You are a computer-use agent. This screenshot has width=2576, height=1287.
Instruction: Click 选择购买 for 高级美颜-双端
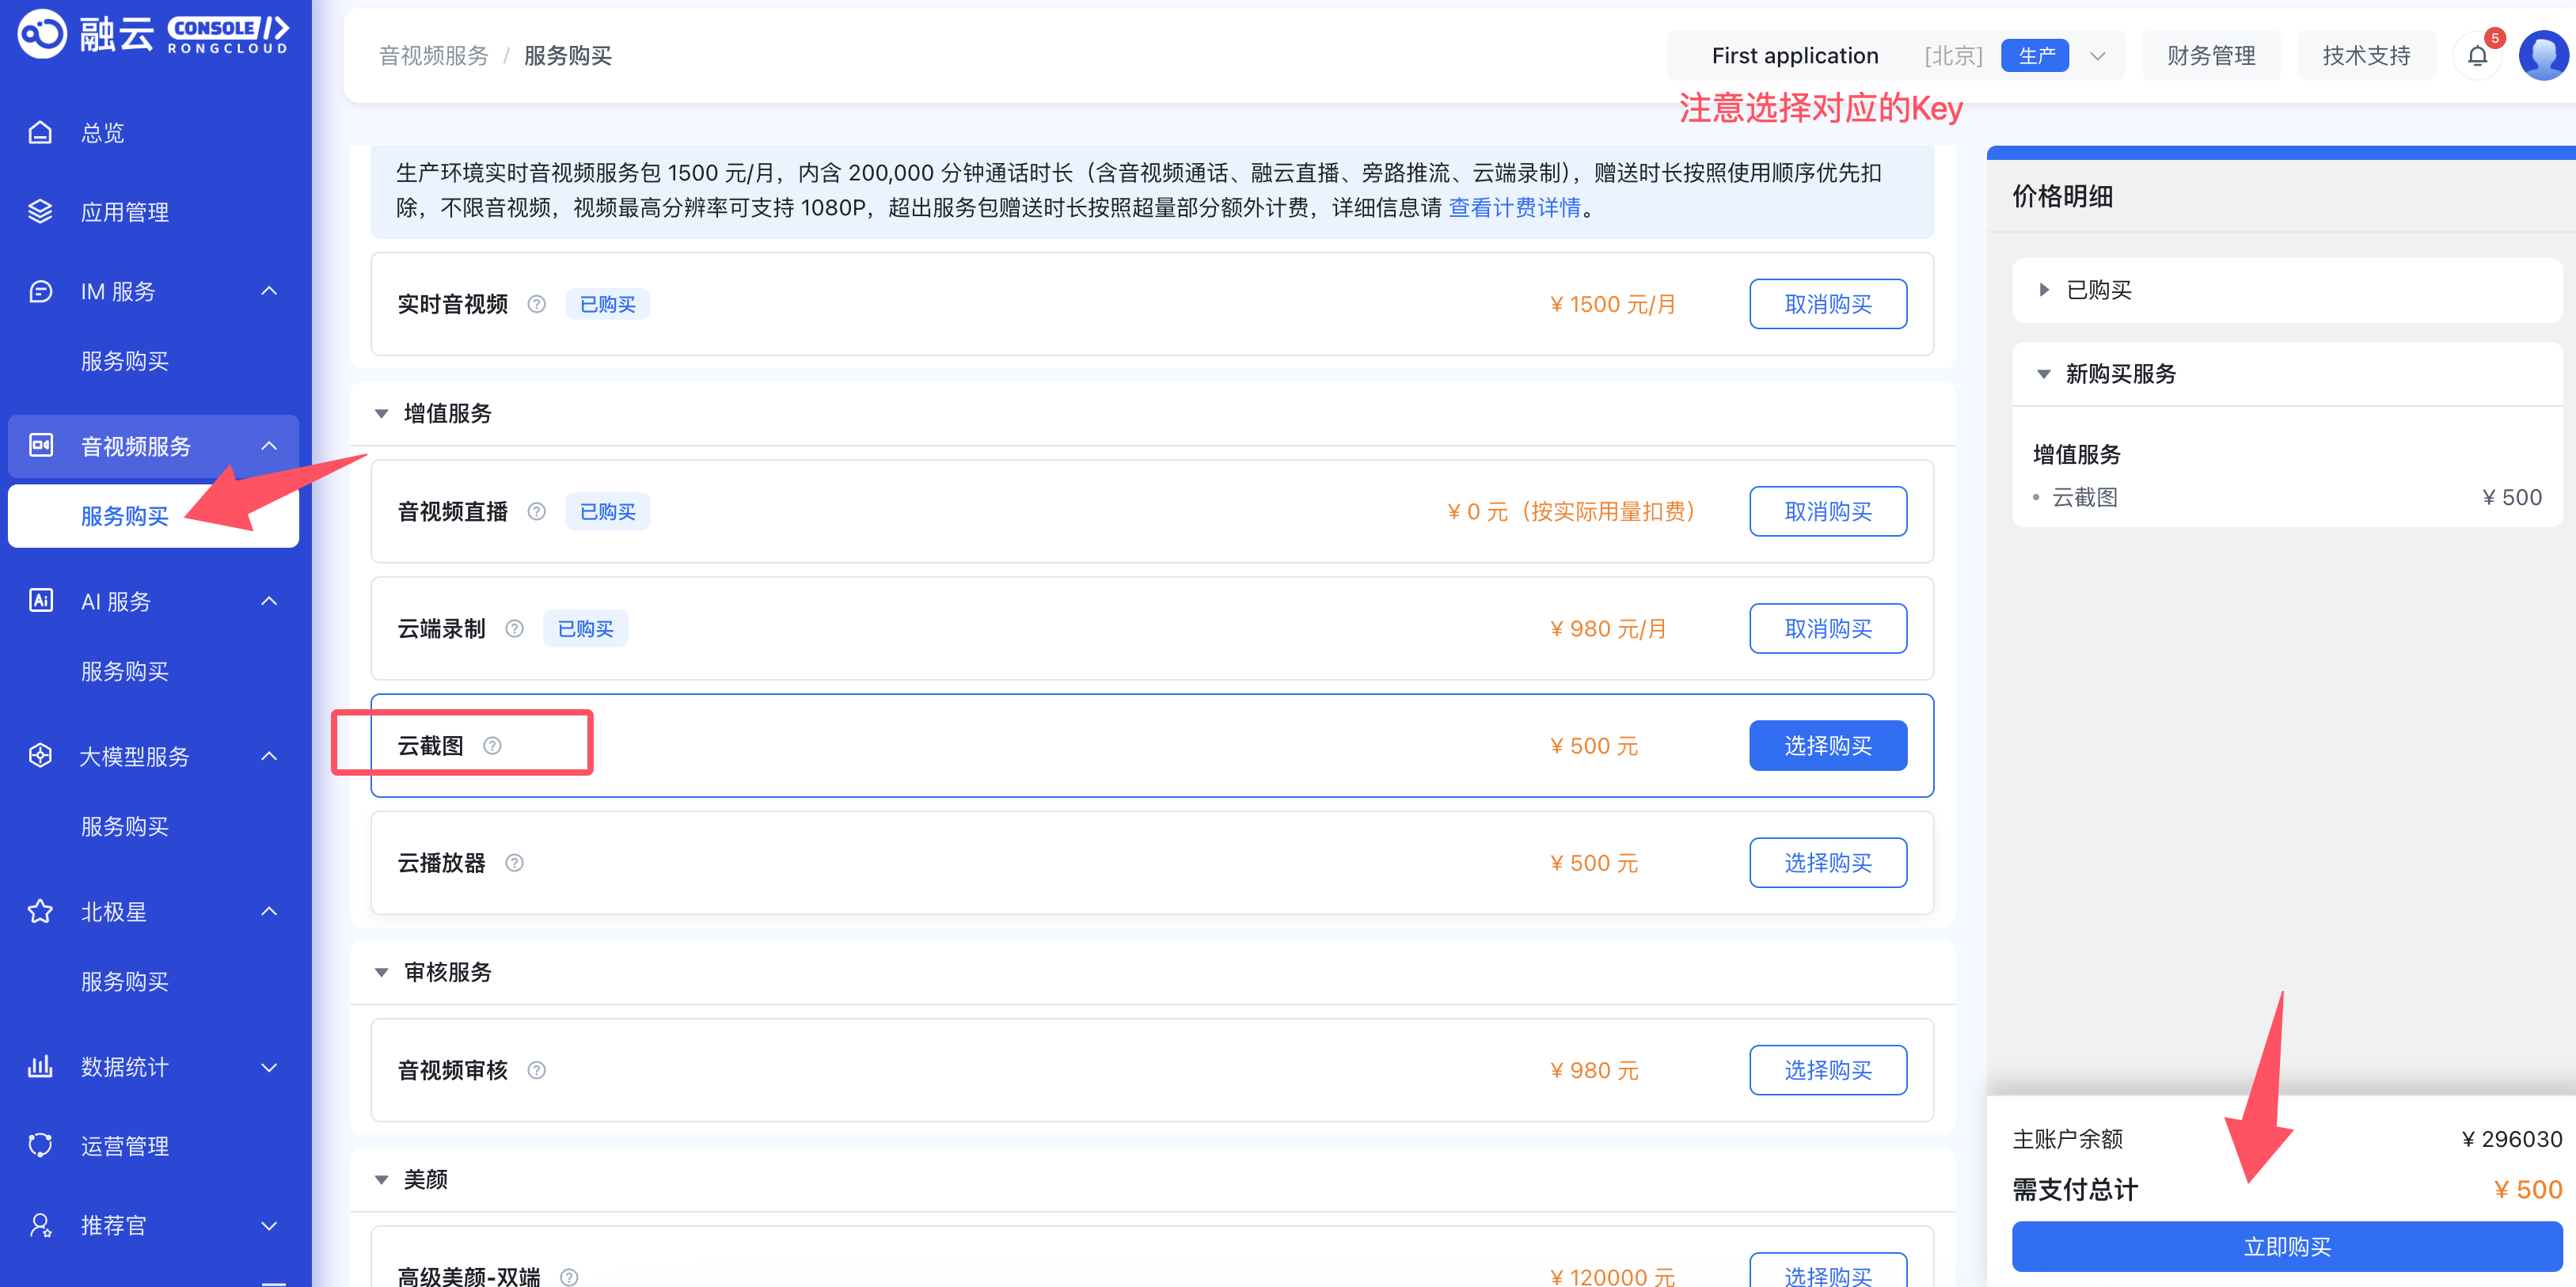pyautogui.click(x=1828, y=1270)
